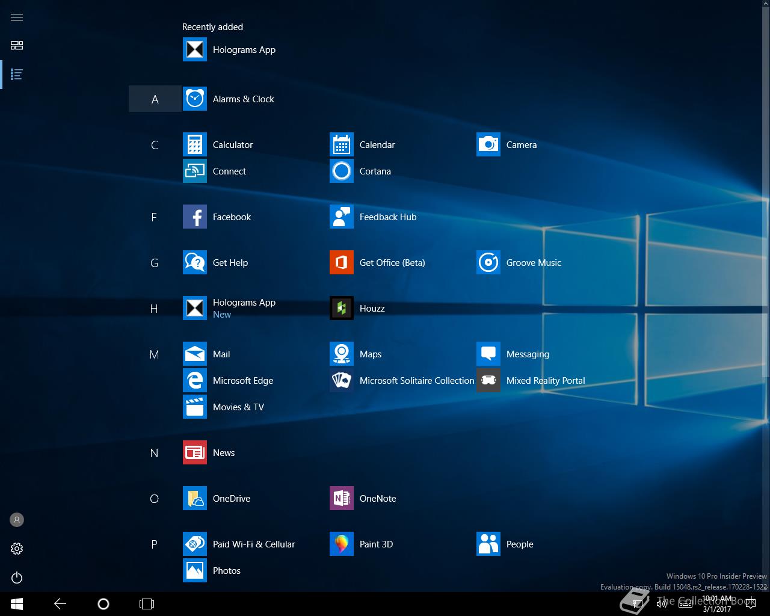Launch Calculator from the app list
The image size is (770, 616).
click(x=195, y=145)
